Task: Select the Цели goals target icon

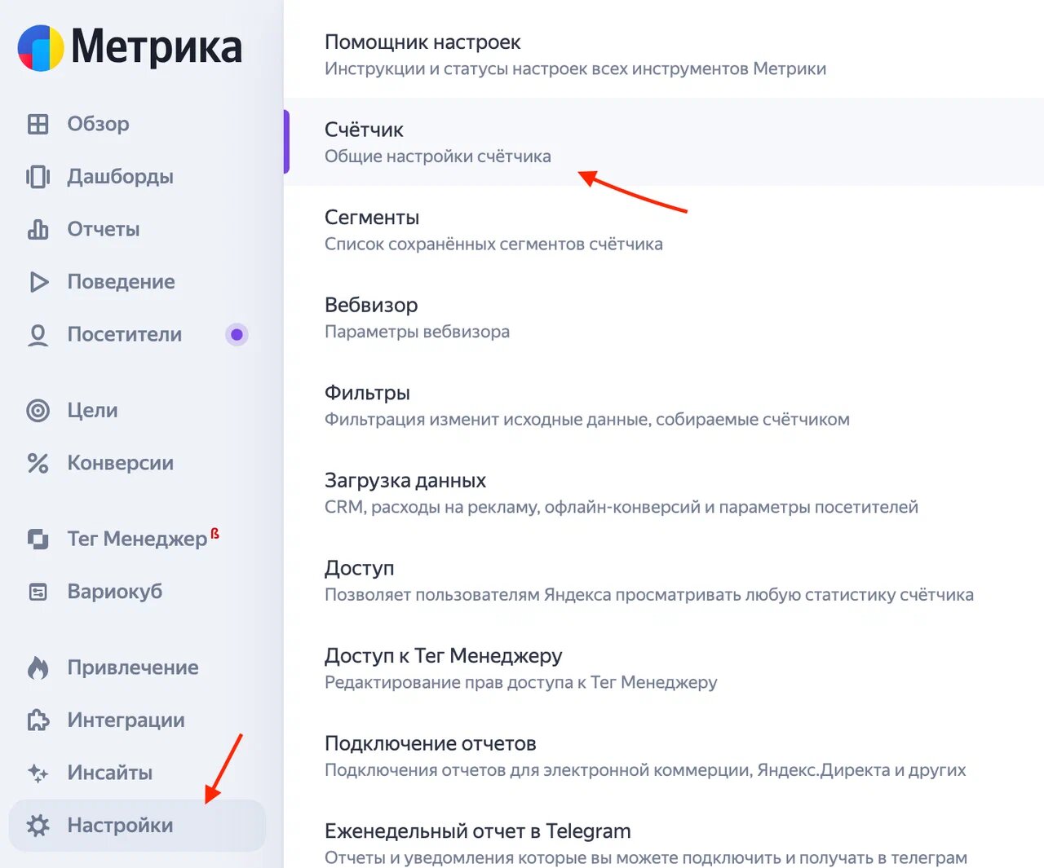Action: (38, 410)
